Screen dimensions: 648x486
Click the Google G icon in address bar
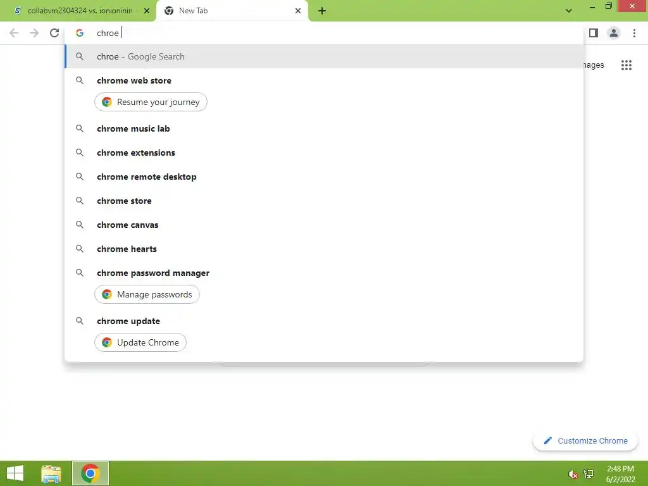[80, 33]
